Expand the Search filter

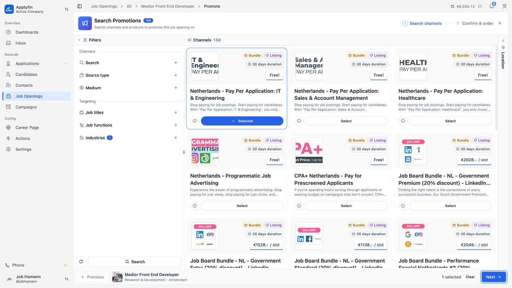[176, 63]
